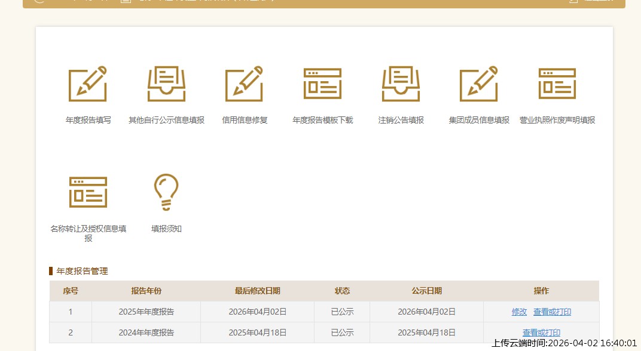
Task: Click the 填报须知 lightbulb icon
Action: click(166, 192)
